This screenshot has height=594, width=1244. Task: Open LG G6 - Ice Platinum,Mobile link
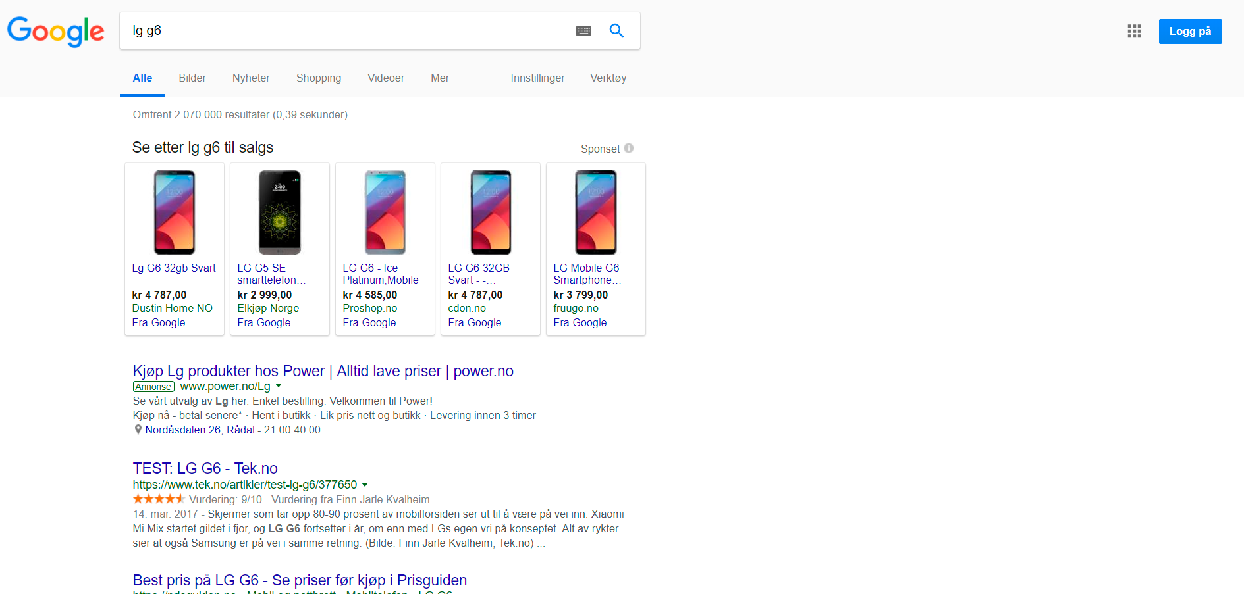pyautogui.click(x=381, y=274)
